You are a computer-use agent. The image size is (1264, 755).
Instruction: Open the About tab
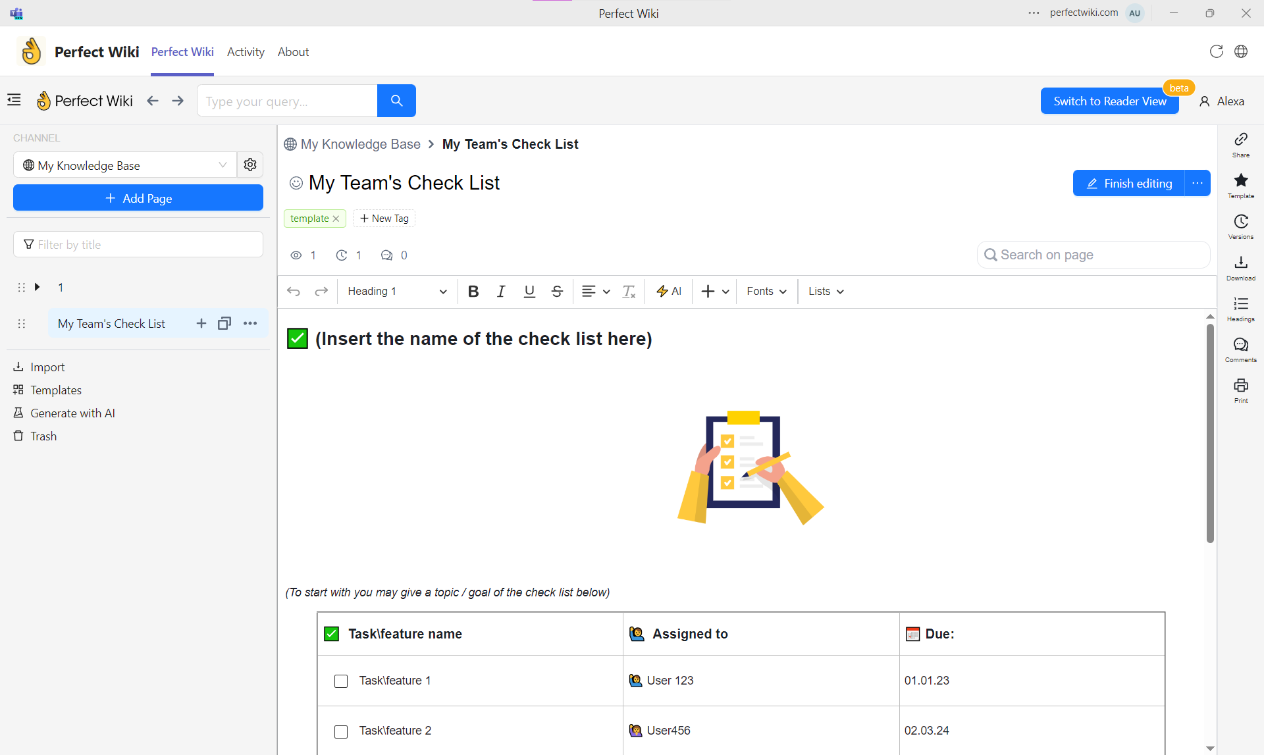[293, 52]
